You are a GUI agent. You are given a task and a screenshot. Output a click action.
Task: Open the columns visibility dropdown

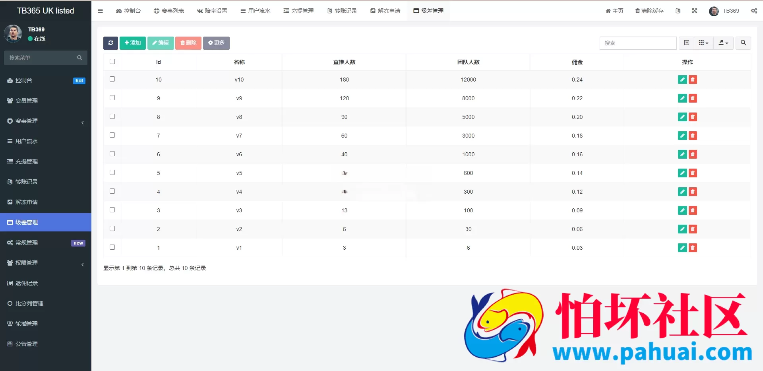703,43
